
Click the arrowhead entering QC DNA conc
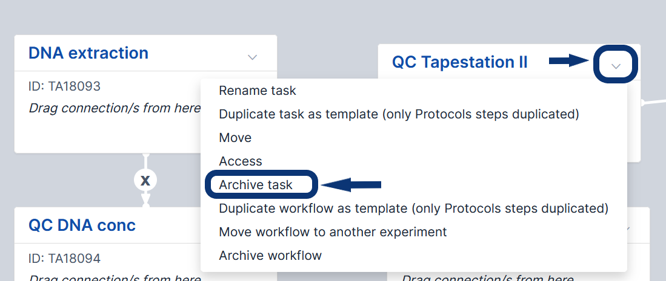(x=145, y=199)
